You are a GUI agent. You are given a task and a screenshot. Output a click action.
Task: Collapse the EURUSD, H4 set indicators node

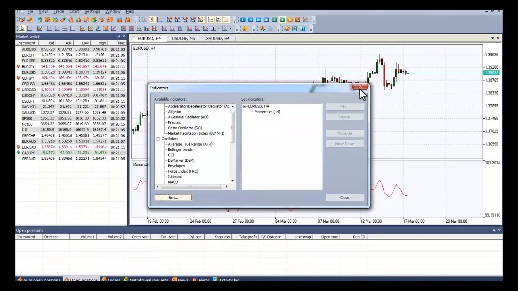coord(244,106)
